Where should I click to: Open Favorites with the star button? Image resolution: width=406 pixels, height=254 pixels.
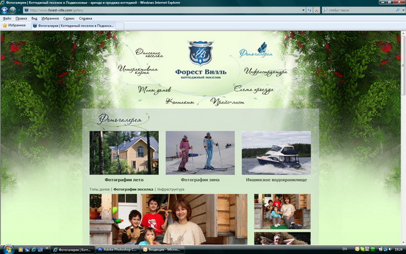(x=14, y=26)
